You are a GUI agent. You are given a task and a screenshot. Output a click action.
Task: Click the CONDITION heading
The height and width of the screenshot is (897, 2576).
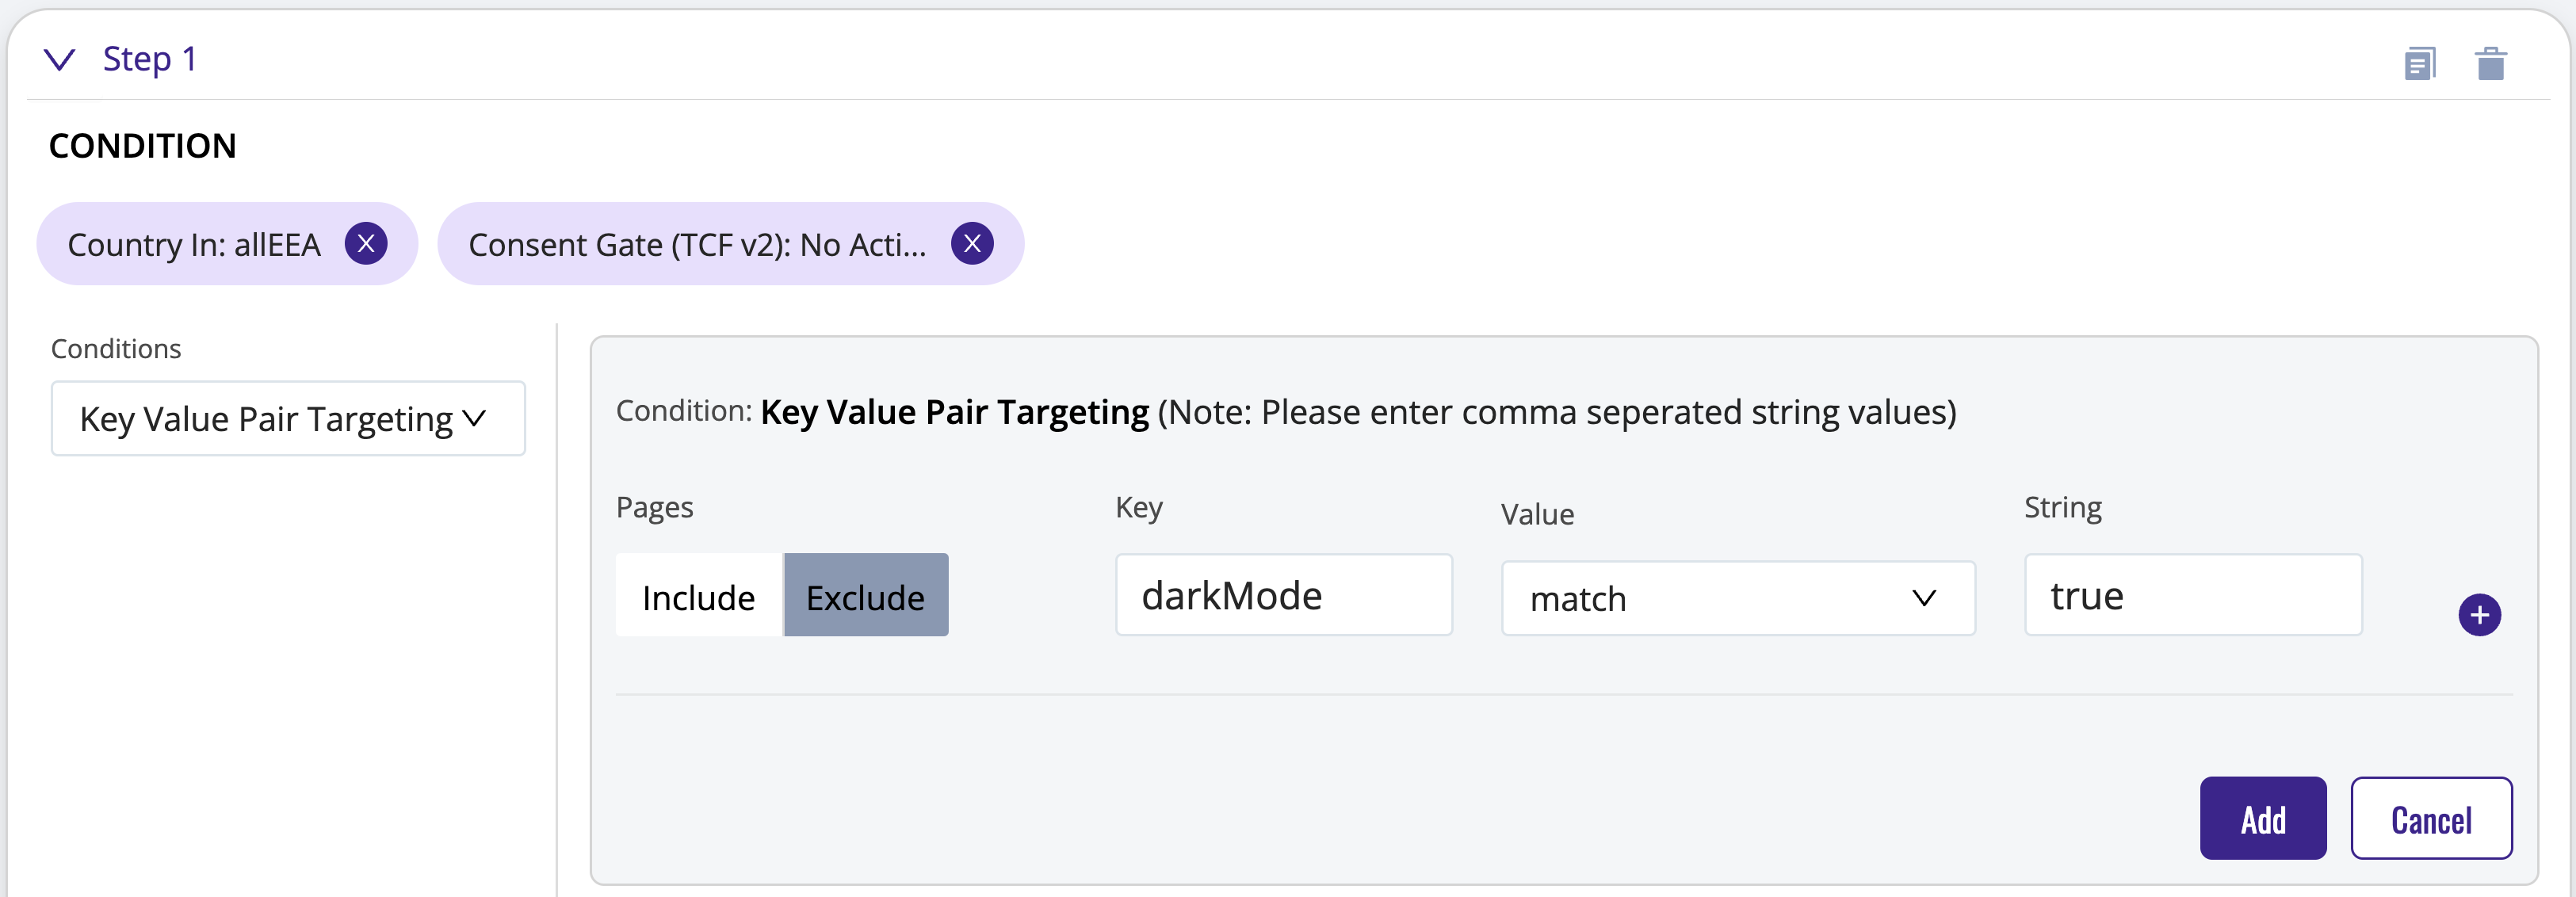click(x=143, y=146)
